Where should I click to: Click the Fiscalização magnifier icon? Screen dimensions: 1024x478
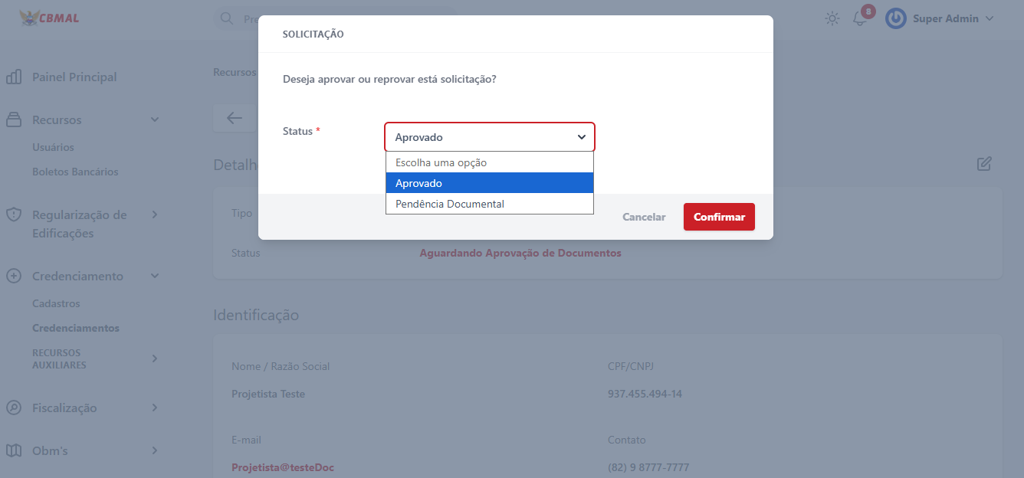14,408
